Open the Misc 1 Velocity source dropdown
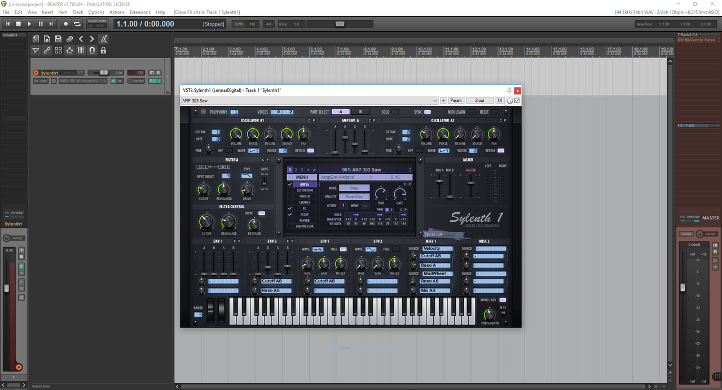 [x=438, y=249]
